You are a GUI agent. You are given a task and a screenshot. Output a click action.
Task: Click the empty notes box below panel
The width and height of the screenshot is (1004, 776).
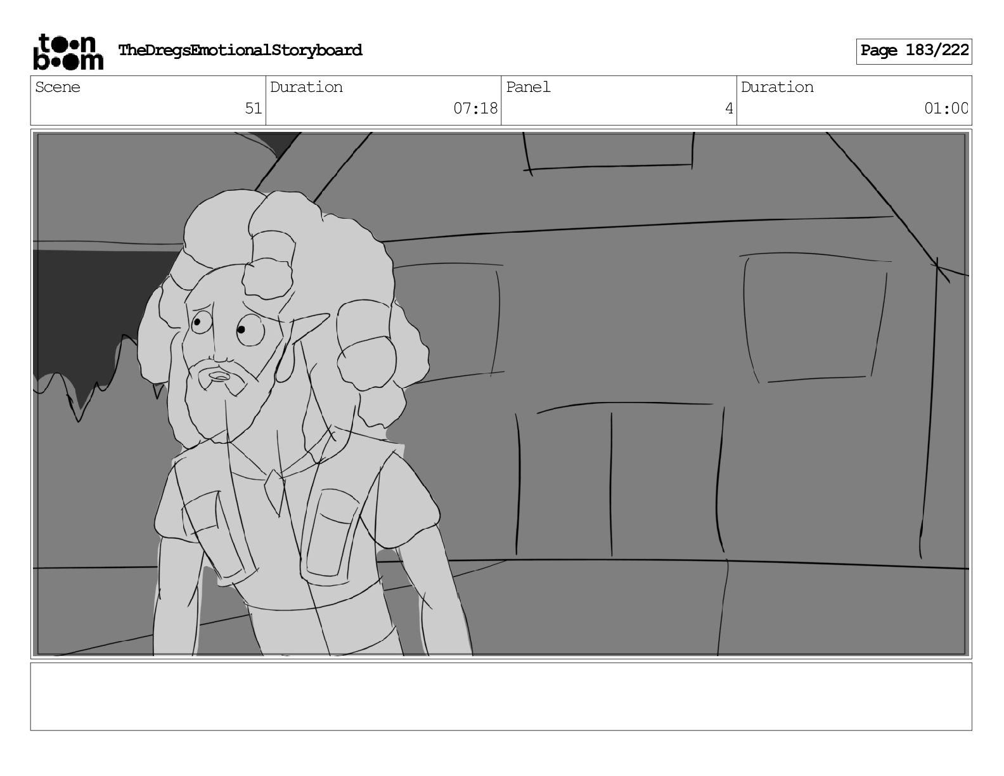(x=501, y=697)
